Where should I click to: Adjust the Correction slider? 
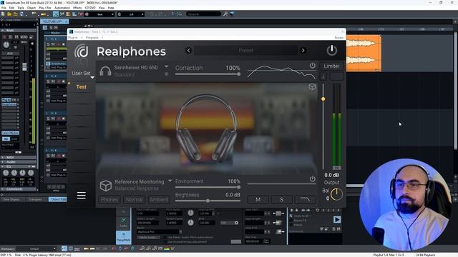point(208,74)
